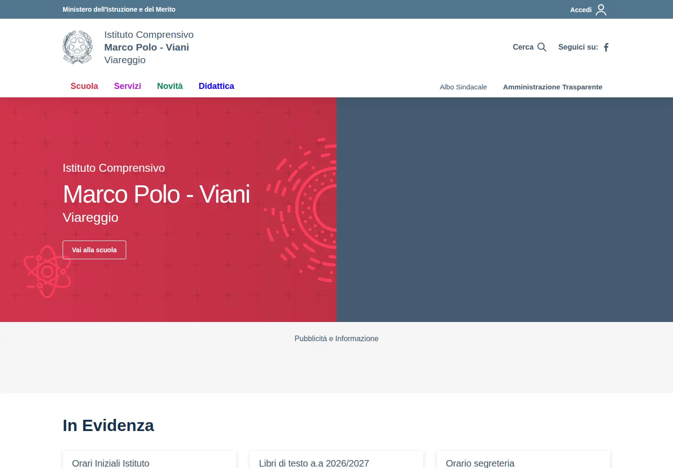
Task: Open the Istituto Comprensivo Marco Polo - Viani header title
Action: pos(149,47)
